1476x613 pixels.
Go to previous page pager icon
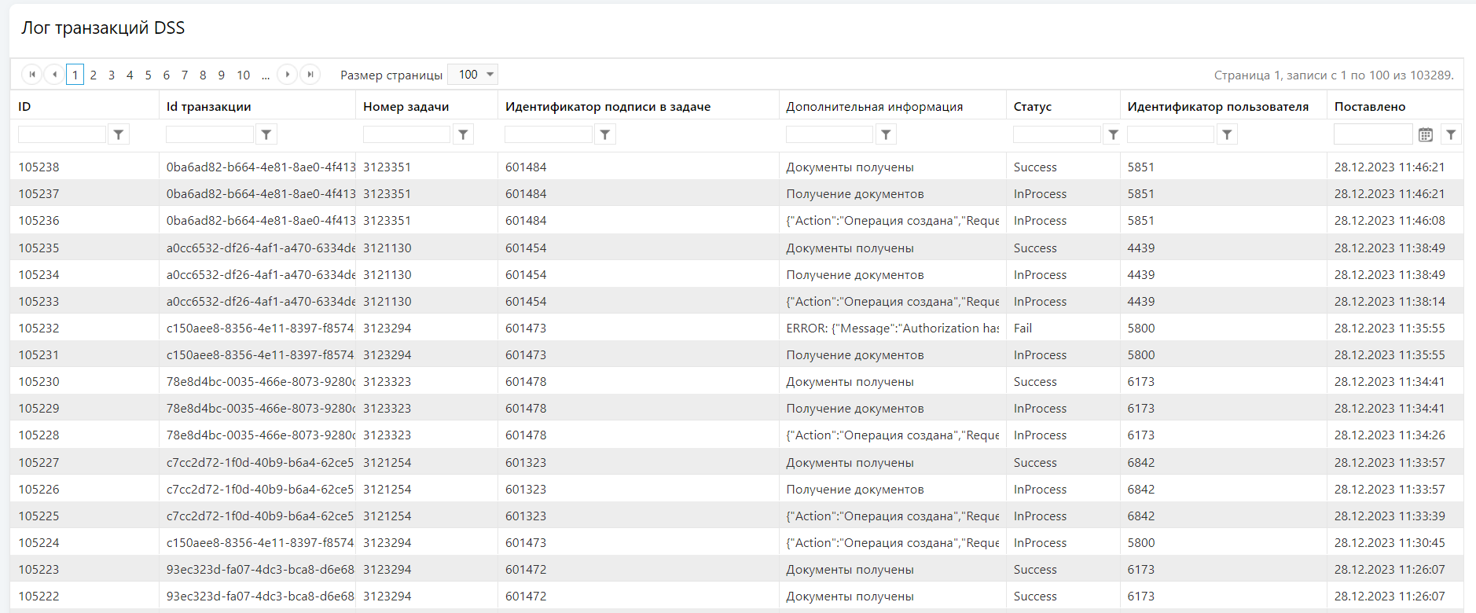click(x=54, y=75)
